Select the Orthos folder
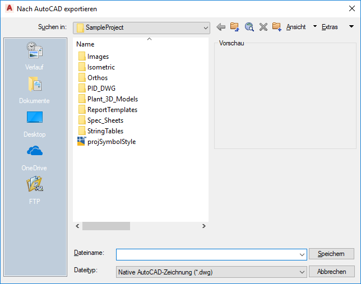Screen dimensions: 361x284 93,77
